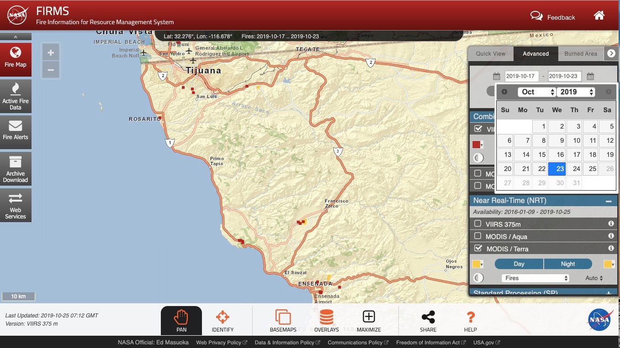Click the NASA logo at bottom right
620x348 pixels.
tap(600, 320)
